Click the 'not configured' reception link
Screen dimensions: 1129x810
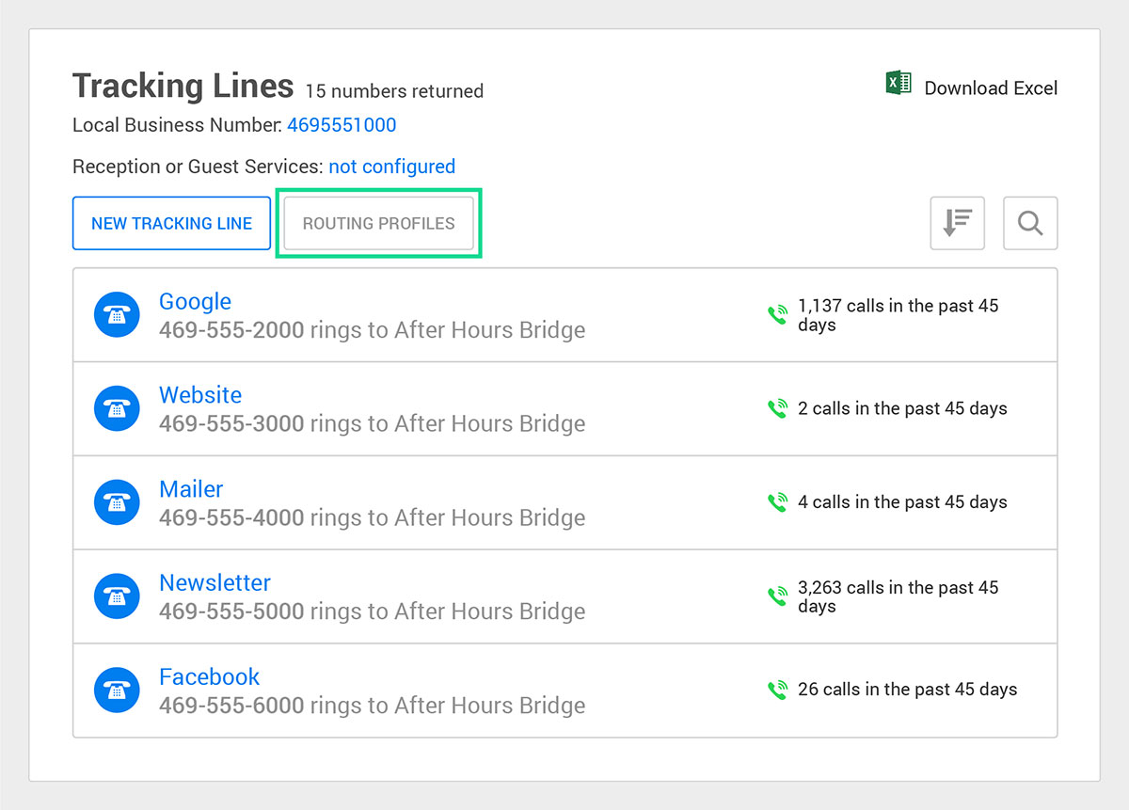point(391,167)
